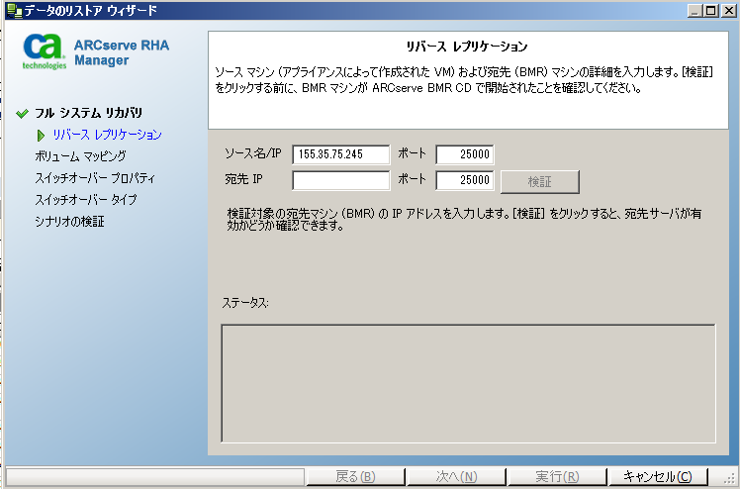Image resolution: width=740 pixels, height=489 pixels.
Task: Click the green checkmark beside フル システム リカバリ
Action: click(x=22, y=114)
